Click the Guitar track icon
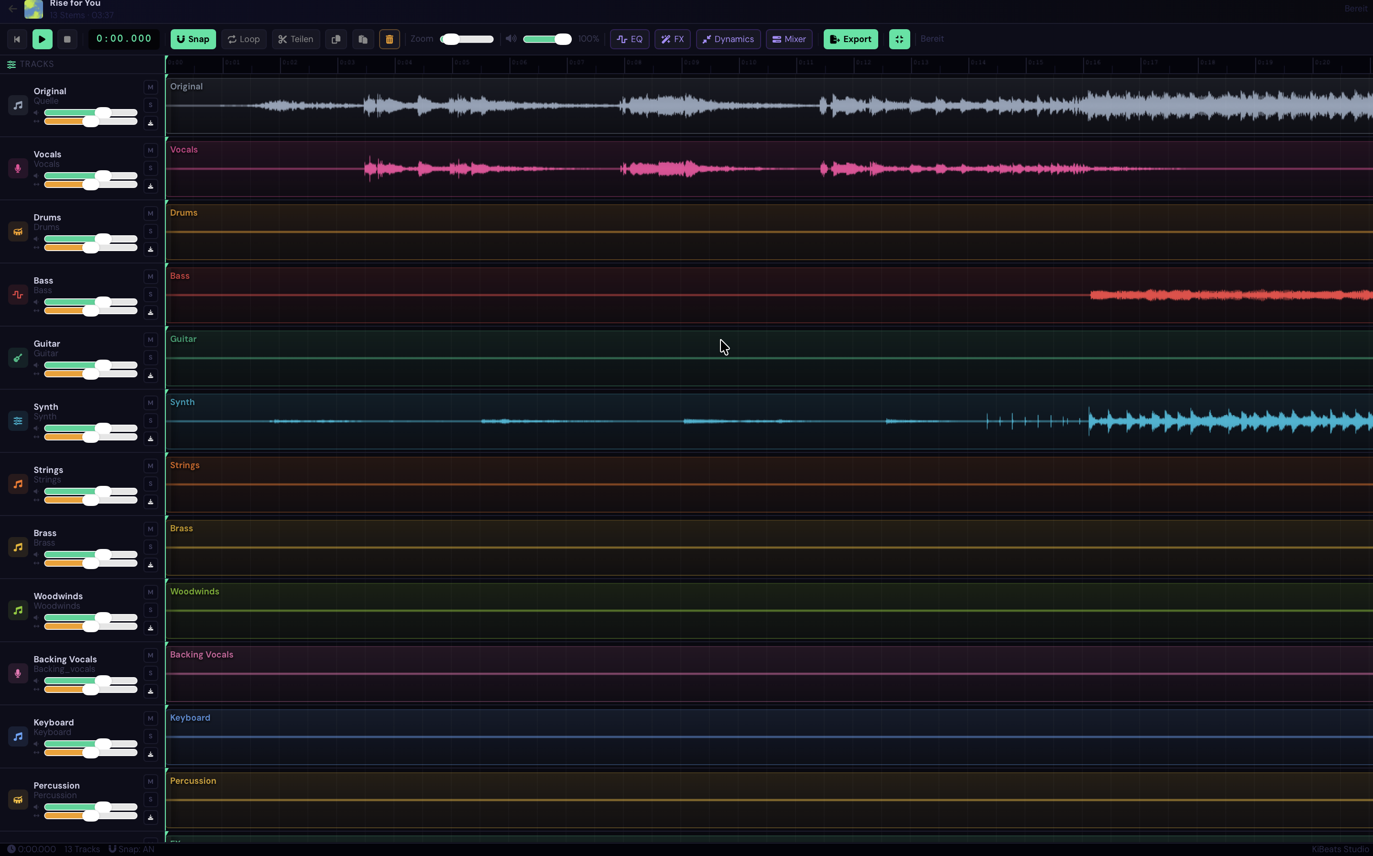This screenshot has width=1373, height=856. (18, 358)
